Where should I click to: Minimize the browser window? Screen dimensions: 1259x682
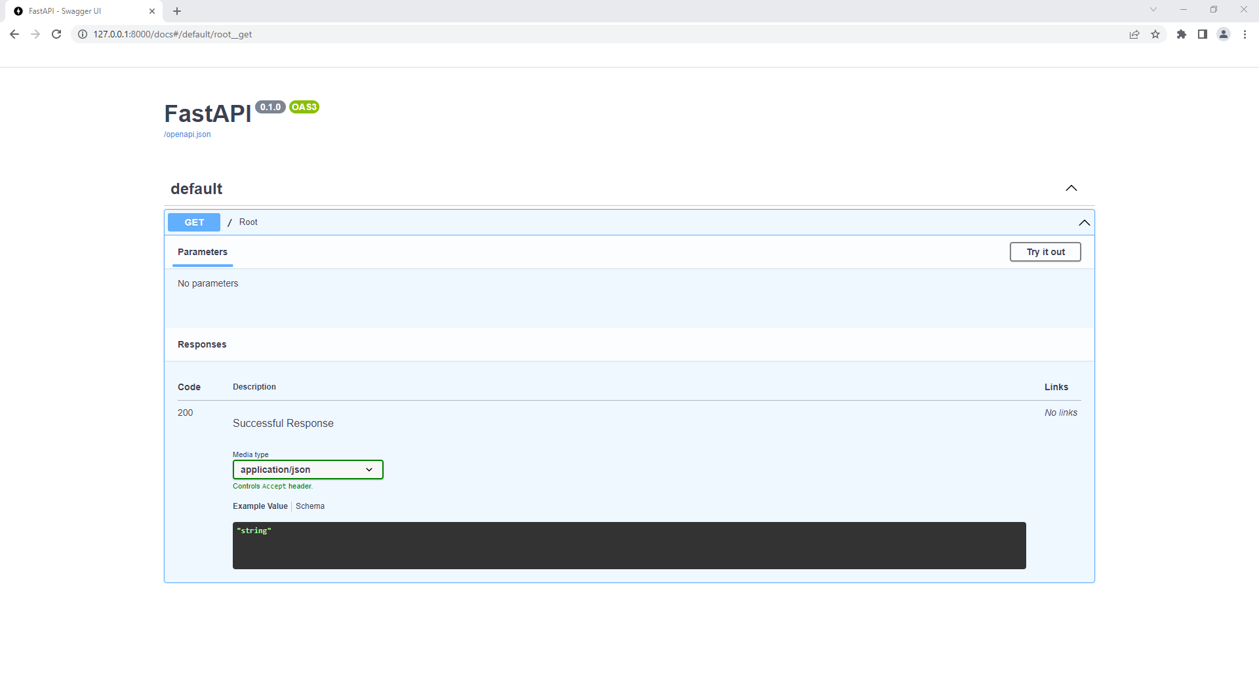coord(1184,9)
